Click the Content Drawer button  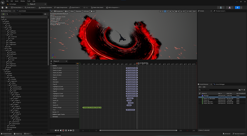(x=6, y=134)
